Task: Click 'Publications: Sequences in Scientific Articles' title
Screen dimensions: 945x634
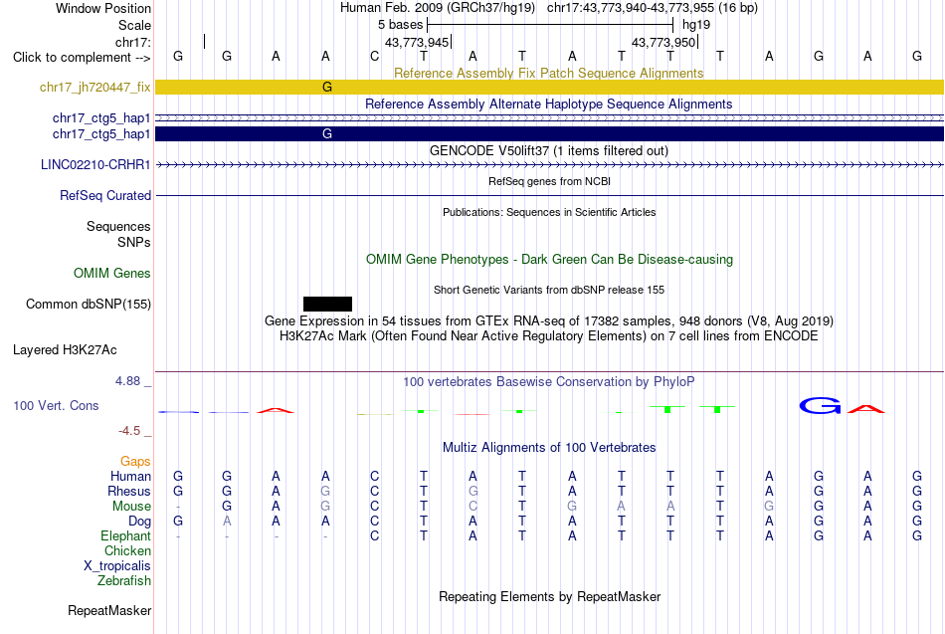Action: pos(549,212)
